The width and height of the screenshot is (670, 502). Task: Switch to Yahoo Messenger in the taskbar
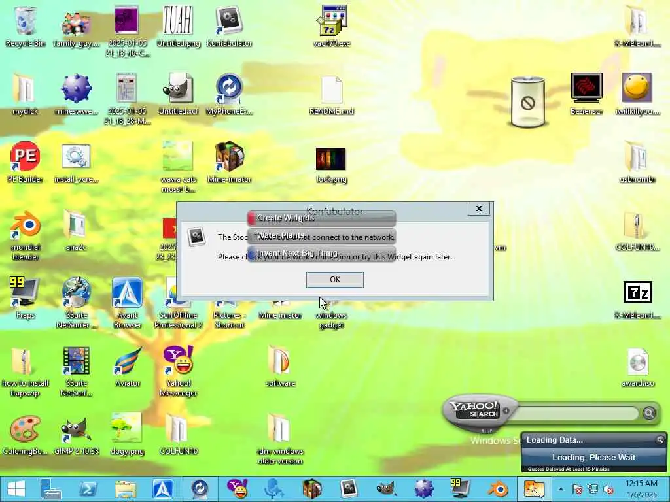237,489
